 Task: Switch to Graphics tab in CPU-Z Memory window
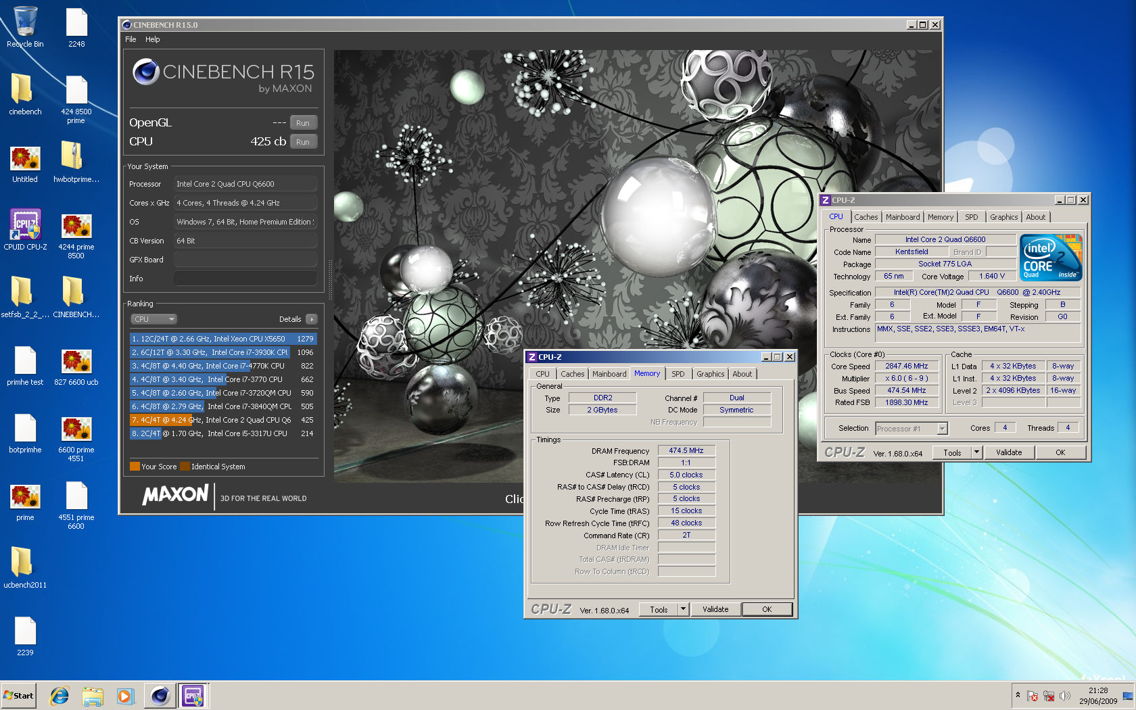click(x=710, y=374)
